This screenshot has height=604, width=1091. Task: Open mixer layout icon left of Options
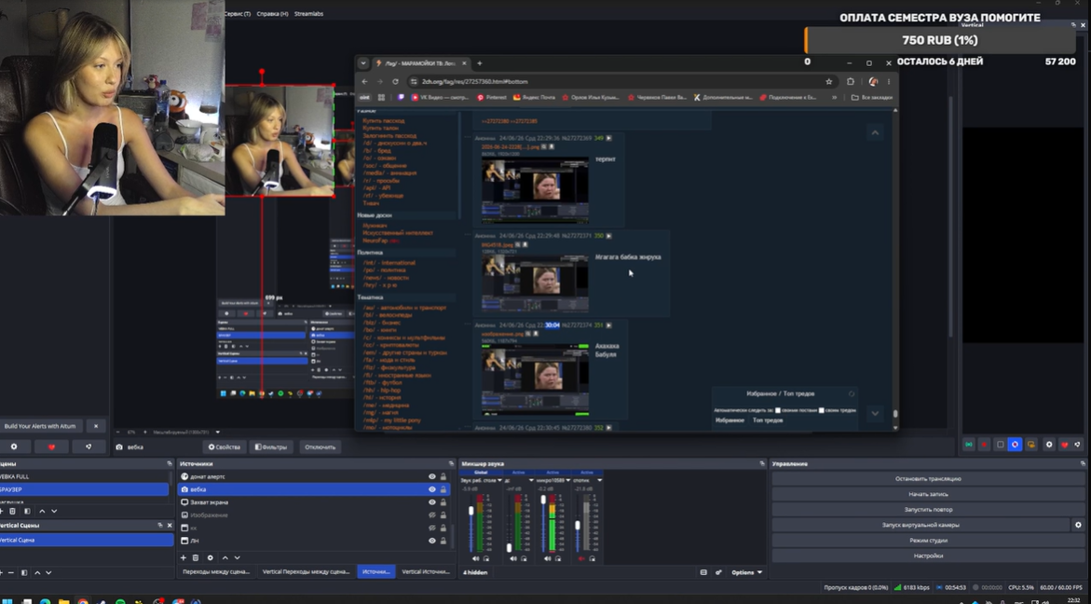(x=703, y=572)
